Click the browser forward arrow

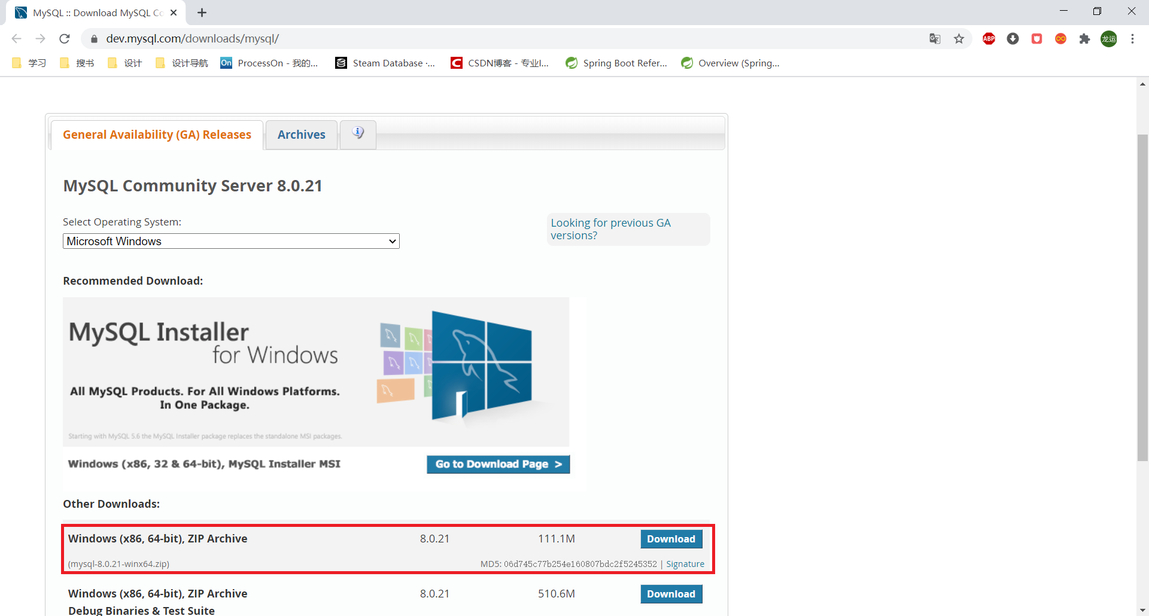(x=41, y=39)
